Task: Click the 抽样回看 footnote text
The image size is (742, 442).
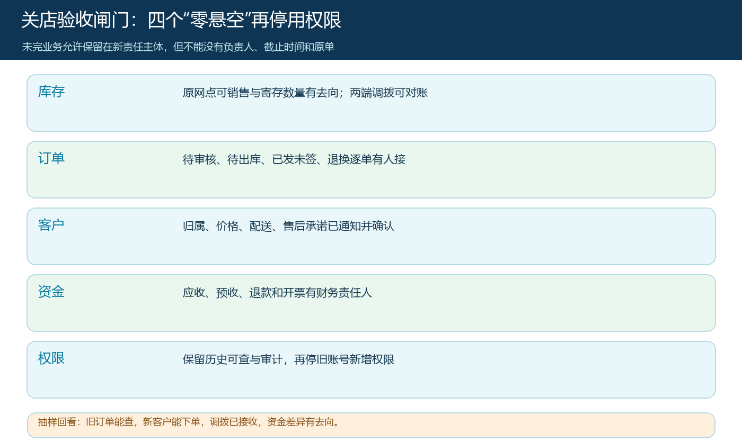Action: 189,422
